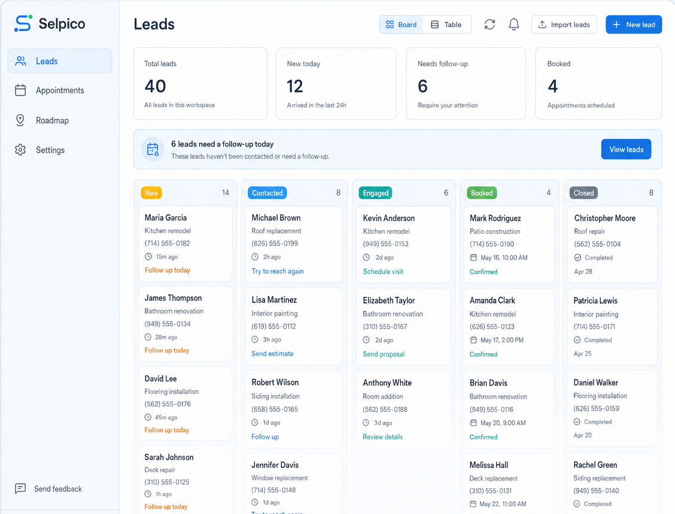Switch to the Board view tab
675x514 pixels.
point(401,25)
